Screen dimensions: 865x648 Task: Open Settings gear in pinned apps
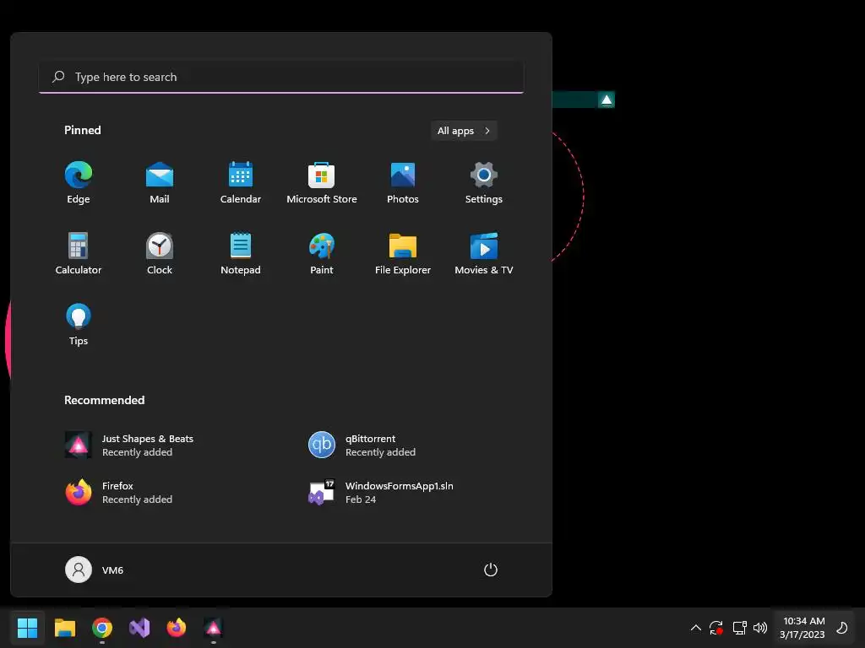pyautogui.click(x=484, y=182)
